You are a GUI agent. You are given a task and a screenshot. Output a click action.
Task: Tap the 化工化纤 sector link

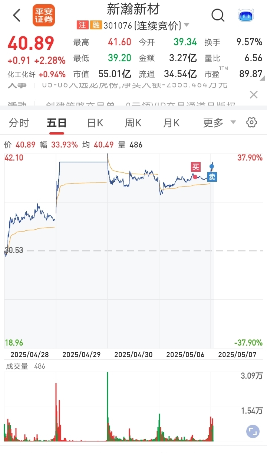tap(22, 74)
